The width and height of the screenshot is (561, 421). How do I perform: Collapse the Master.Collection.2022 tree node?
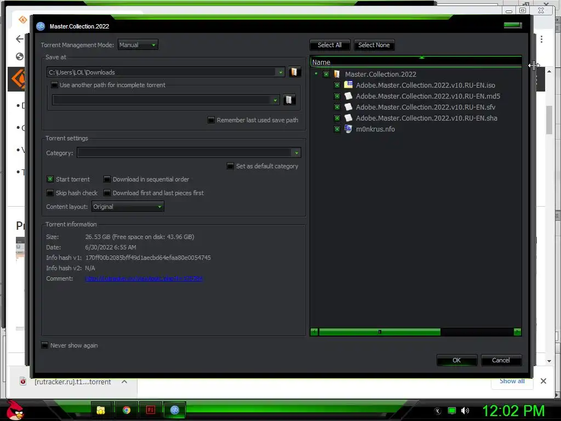[316, 74]
